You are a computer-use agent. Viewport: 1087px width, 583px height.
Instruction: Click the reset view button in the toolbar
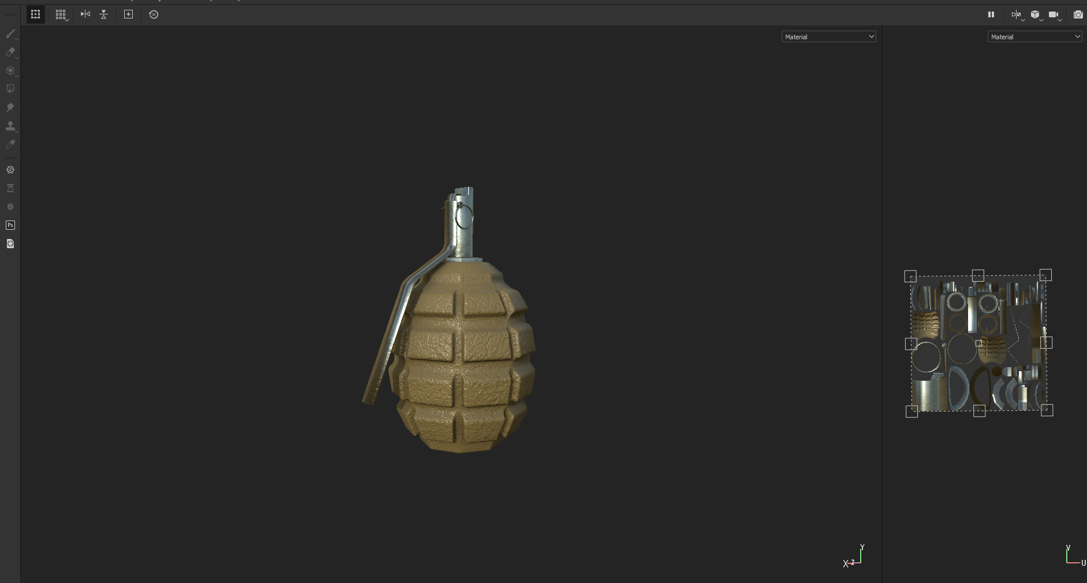(153, 14)
